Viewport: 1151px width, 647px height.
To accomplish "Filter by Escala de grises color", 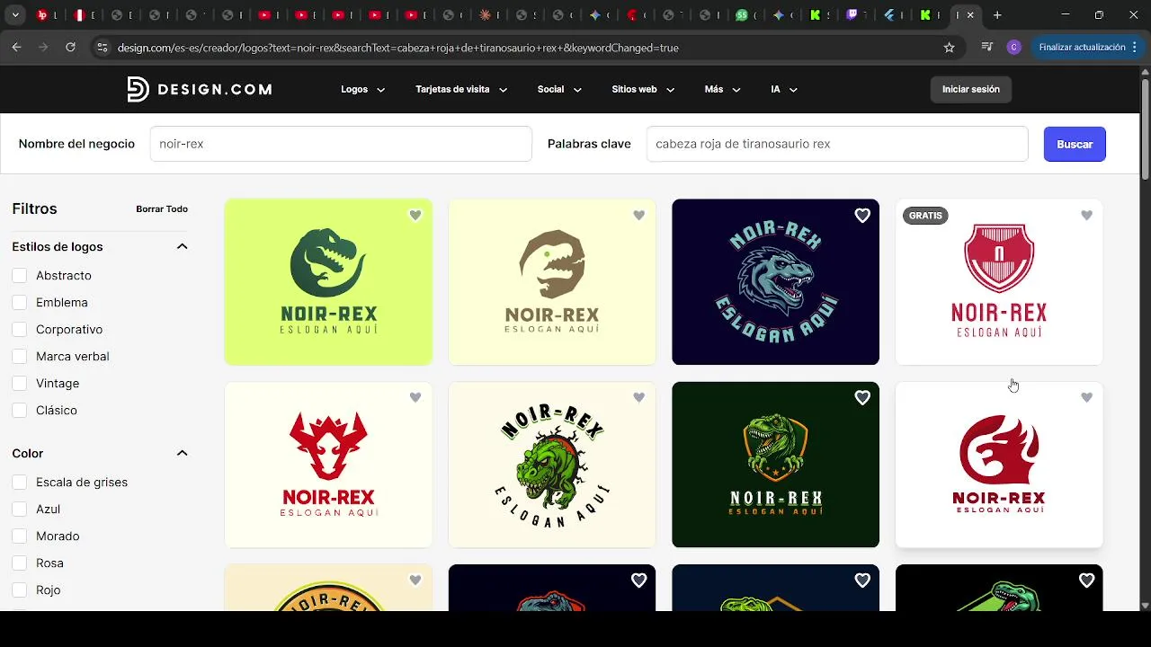I will coord(19,482).
